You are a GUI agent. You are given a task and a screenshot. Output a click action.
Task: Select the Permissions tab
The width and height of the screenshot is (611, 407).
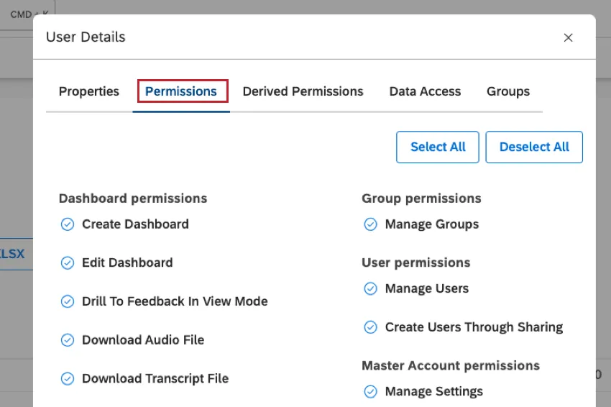pyautogui.click(x=181, y=91)
